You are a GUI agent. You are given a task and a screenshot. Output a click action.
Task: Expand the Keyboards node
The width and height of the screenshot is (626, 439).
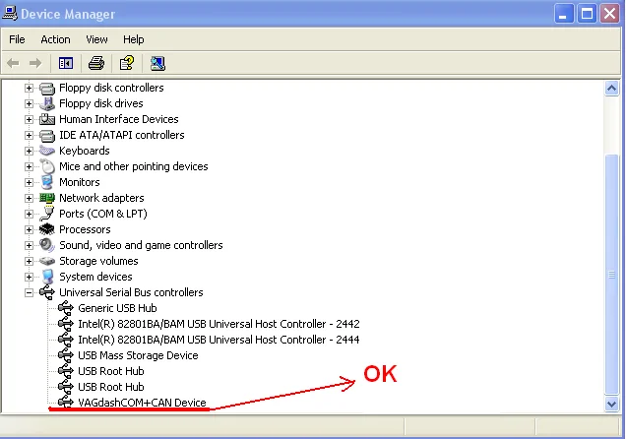point(29,151)
